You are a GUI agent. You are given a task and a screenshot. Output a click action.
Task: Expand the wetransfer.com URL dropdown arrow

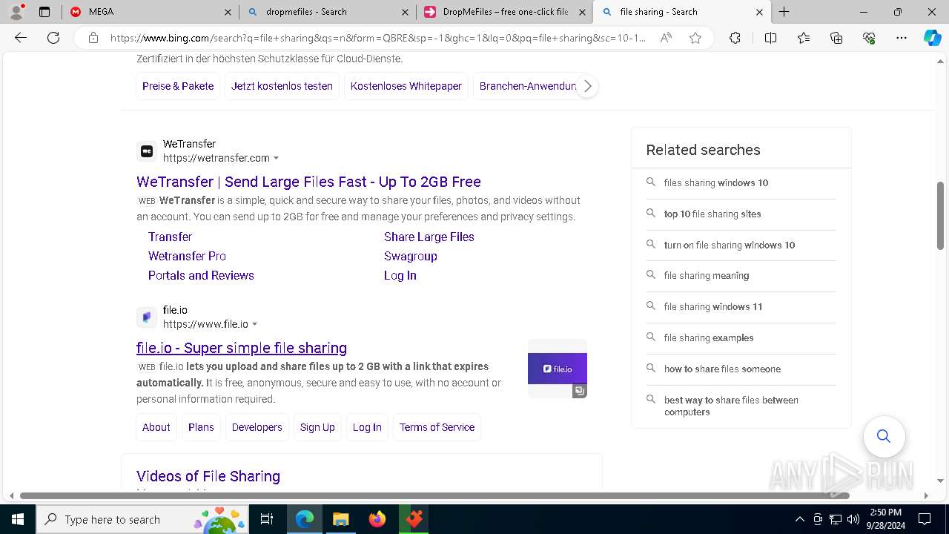(x=277, y=158)
